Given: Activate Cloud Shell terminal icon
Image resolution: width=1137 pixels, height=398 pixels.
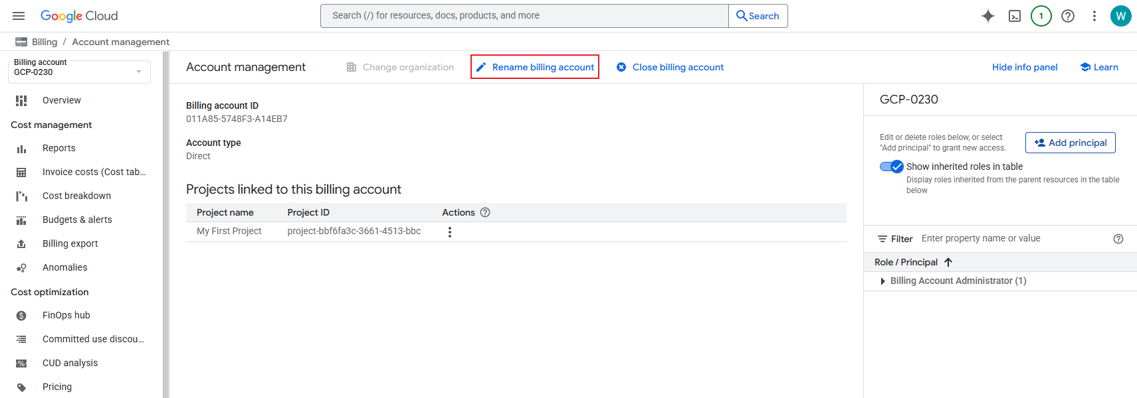Looking at the screenshot, I should [x=1014, y=16].
